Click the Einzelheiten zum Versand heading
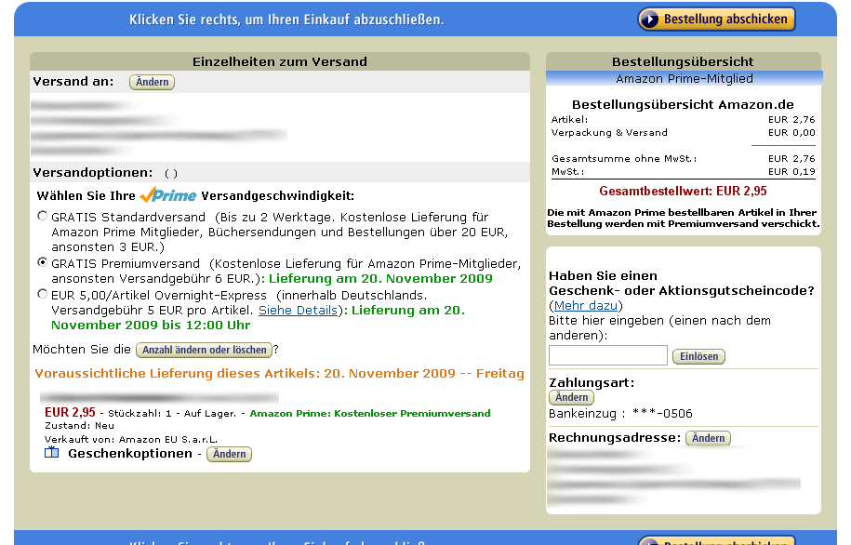851x545 pixels. pos(280,61)
